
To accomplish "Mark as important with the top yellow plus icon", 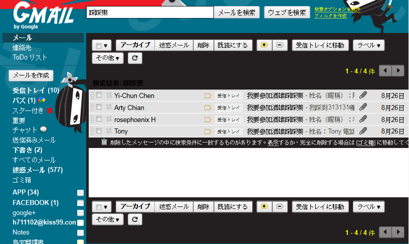I will [x=264, y=45].
